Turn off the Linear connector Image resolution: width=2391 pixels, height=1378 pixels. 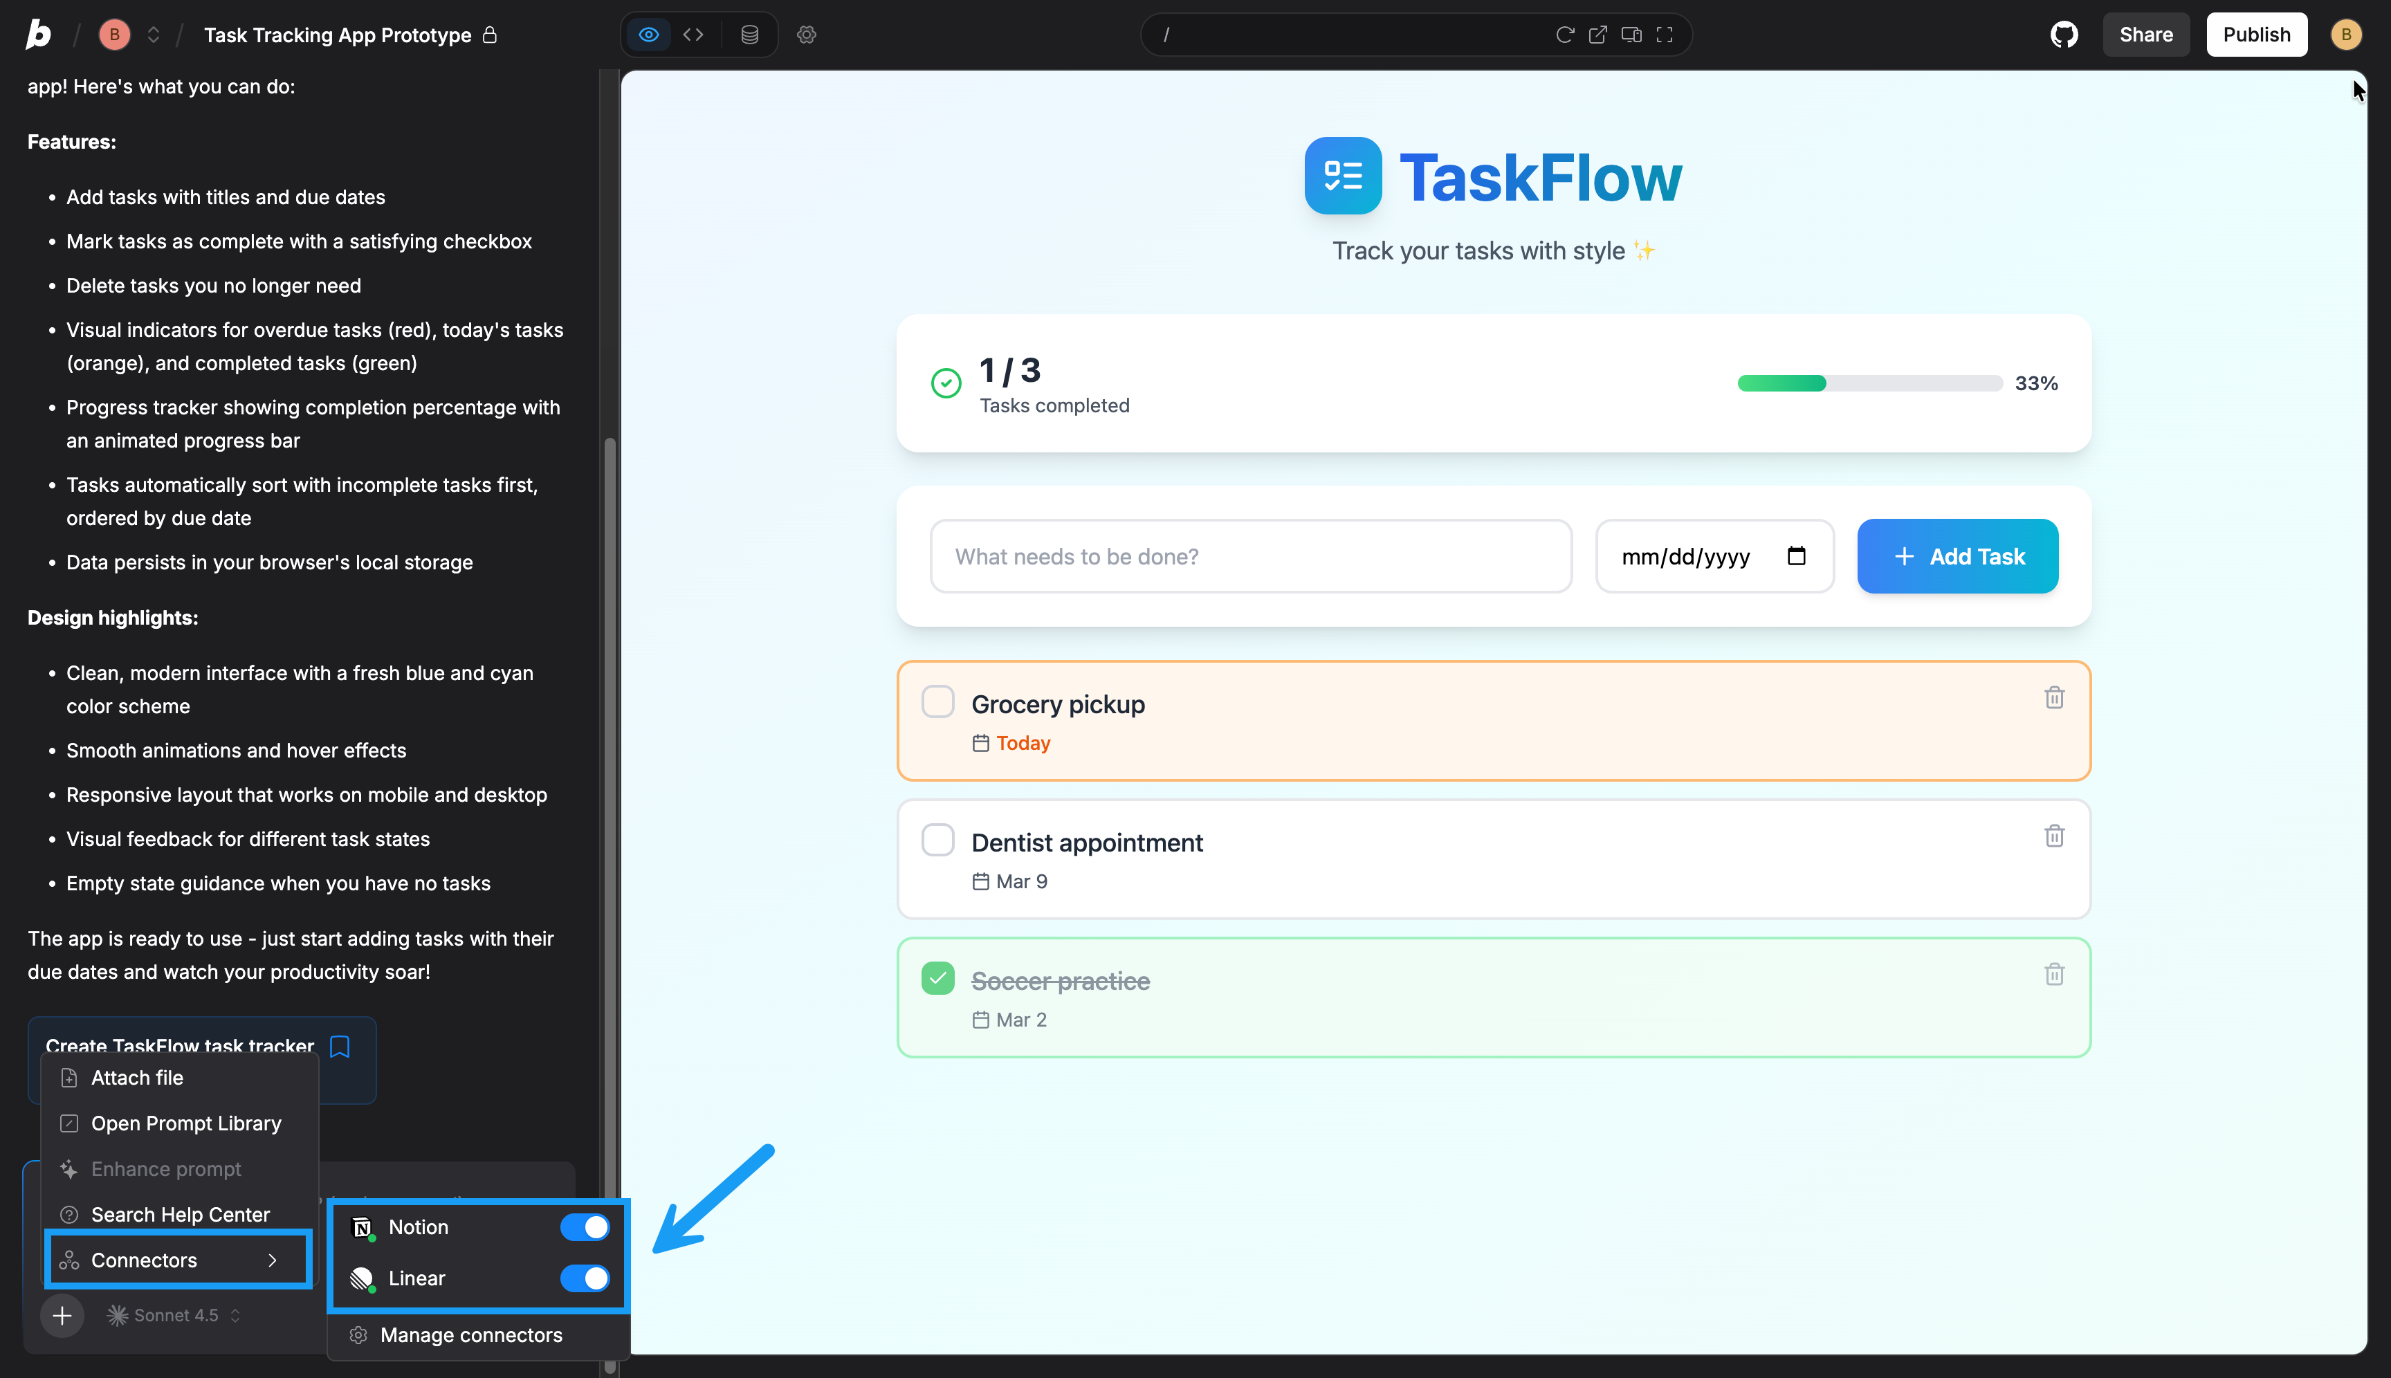(x=585, y=1278)
